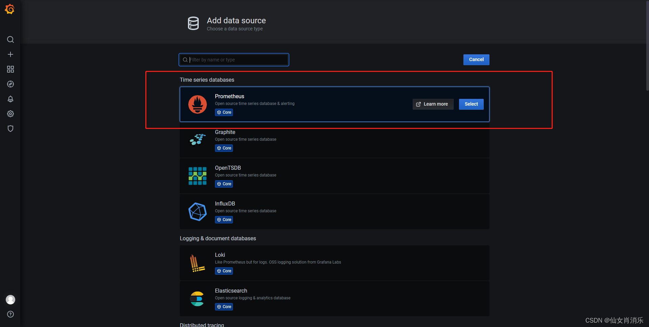The image size is (649, 327).
Task: Click Logging & document databases heading
Action: point(218,238)
